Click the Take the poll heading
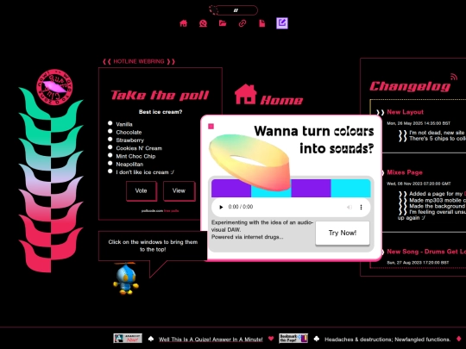466x349 pixels. click(160, 96)
